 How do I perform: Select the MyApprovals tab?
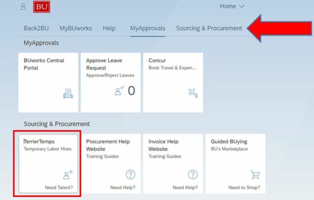click(x=147, y=28)
